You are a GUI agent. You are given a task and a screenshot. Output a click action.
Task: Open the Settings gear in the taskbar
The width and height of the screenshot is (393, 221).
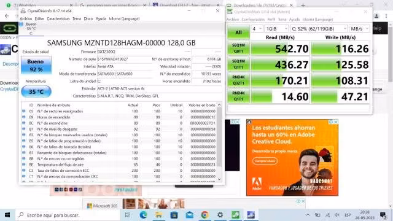(x=220, y=215)
